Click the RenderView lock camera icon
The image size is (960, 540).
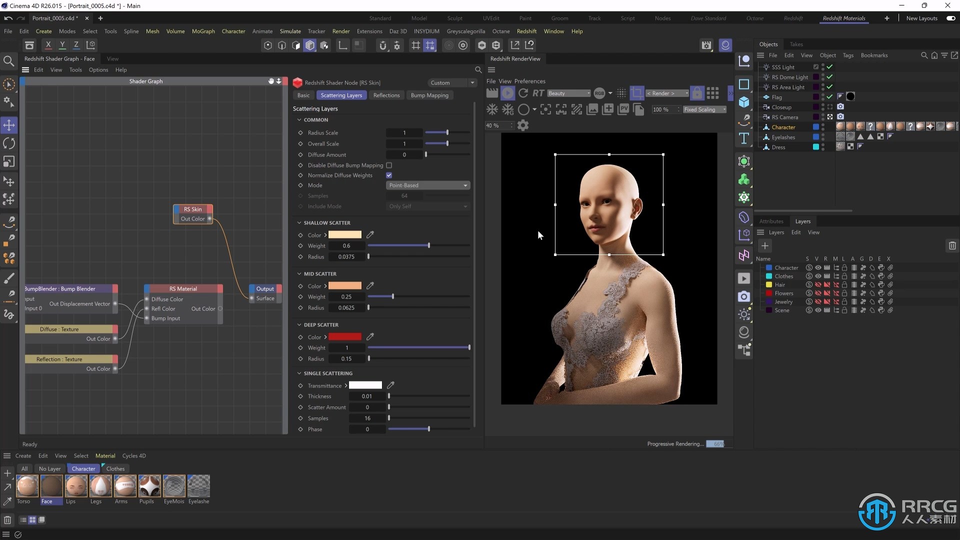(697, 93)
